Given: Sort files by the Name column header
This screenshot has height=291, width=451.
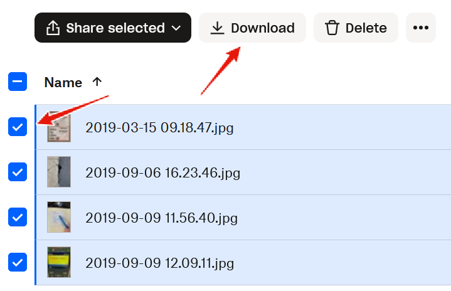Looking at the screenshot, I should coord(63,82).
